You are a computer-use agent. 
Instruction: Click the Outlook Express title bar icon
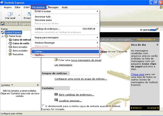click(2, 2)
